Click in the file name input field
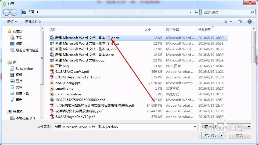 click(x=123, y=127)
